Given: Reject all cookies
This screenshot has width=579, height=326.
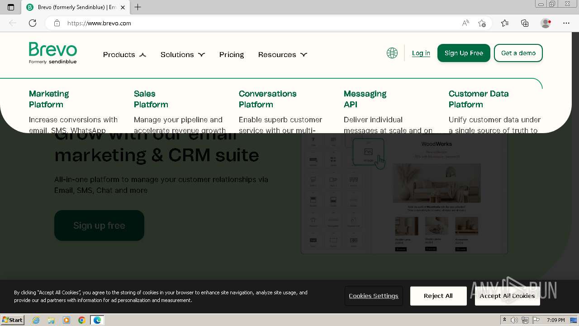Looking at the screenshot, I should [438, 296].
